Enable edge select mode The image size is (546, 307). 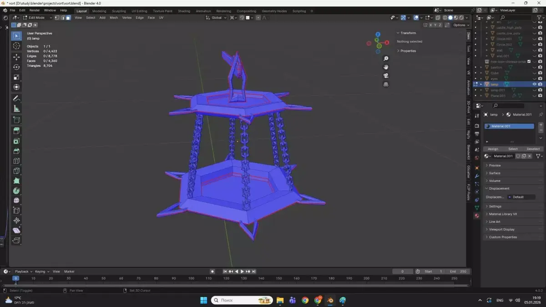(x=62, y=18)
